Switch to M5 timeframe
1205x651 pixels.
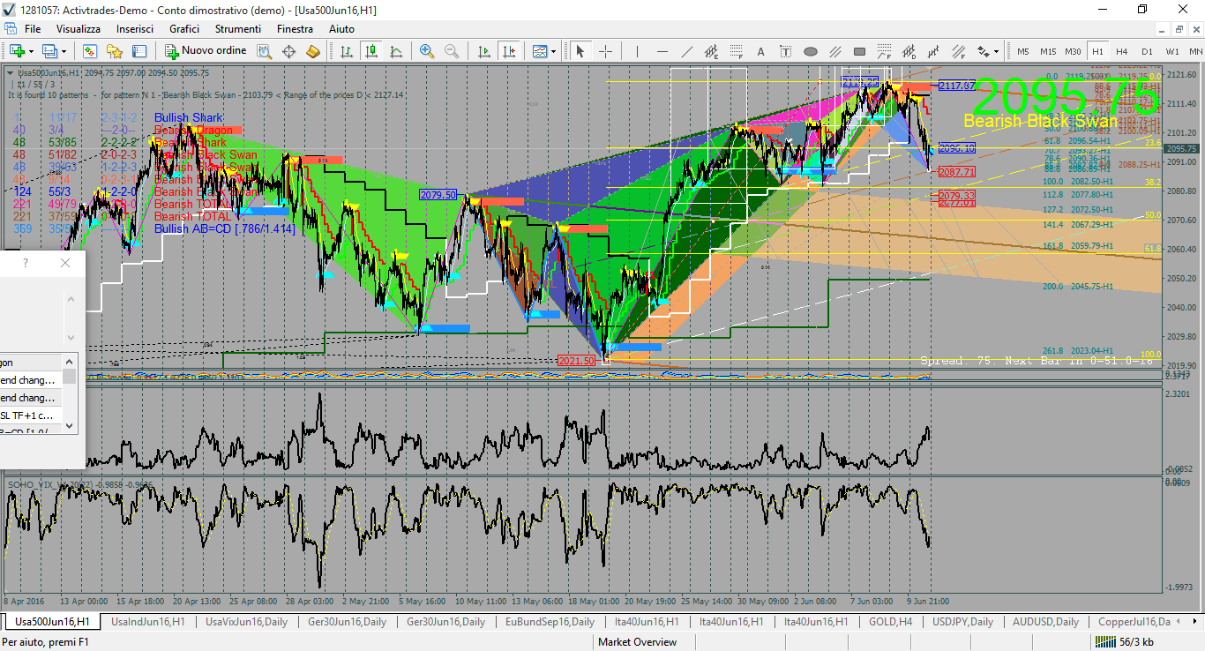click(1023, 51)
